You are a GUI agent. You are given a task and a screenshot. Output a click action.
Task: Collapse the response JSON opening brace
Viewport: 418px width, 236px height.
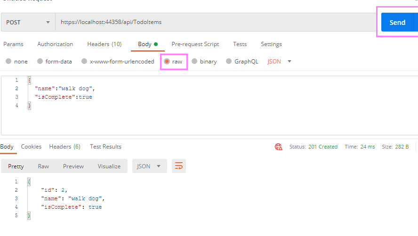[x=29, y=181]
